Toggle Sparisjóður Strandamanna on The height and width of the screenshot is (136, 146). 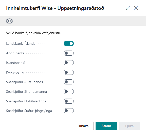(69, 92)
